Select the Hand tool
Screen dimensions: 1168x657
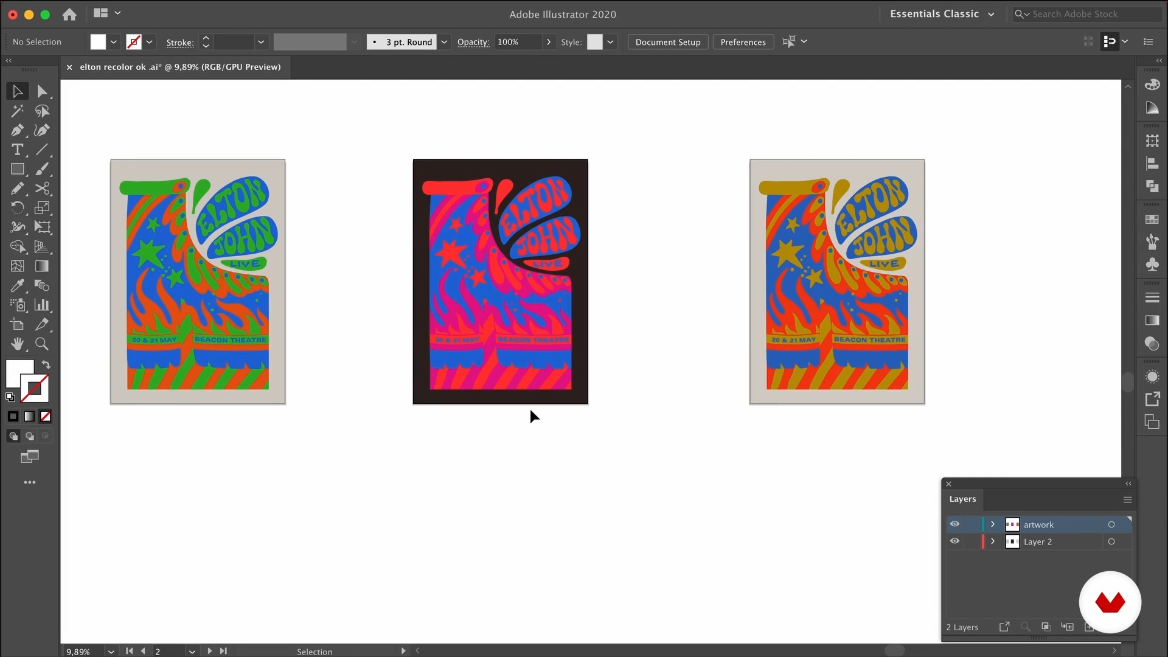17,344
